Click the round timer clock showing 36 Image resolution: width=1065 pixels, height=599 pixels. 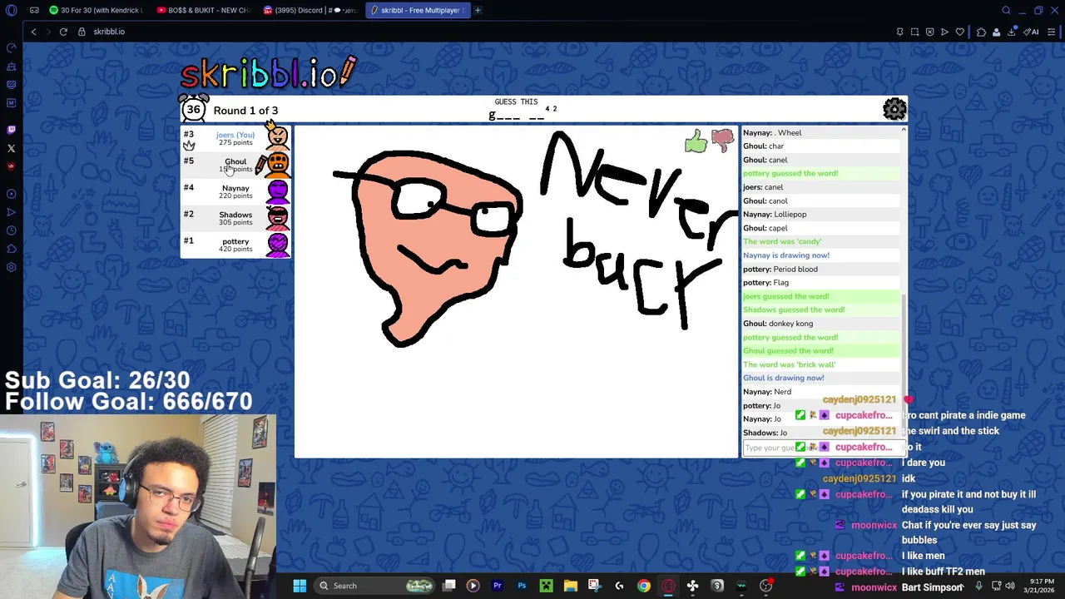193,109
